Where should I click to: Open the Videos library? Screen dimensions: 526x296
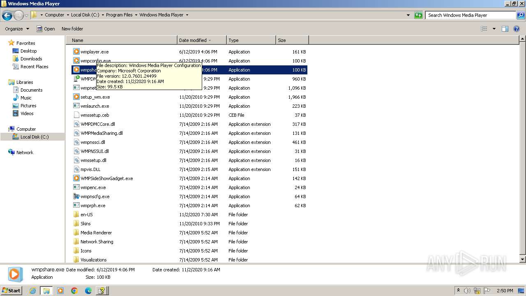click(27, 113)
